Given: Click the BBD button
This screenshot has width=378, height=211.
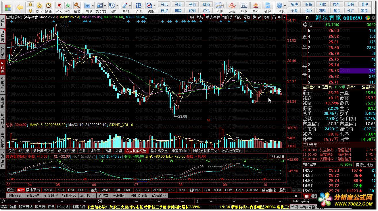Looking at the screenshot, I should (178, 10).
